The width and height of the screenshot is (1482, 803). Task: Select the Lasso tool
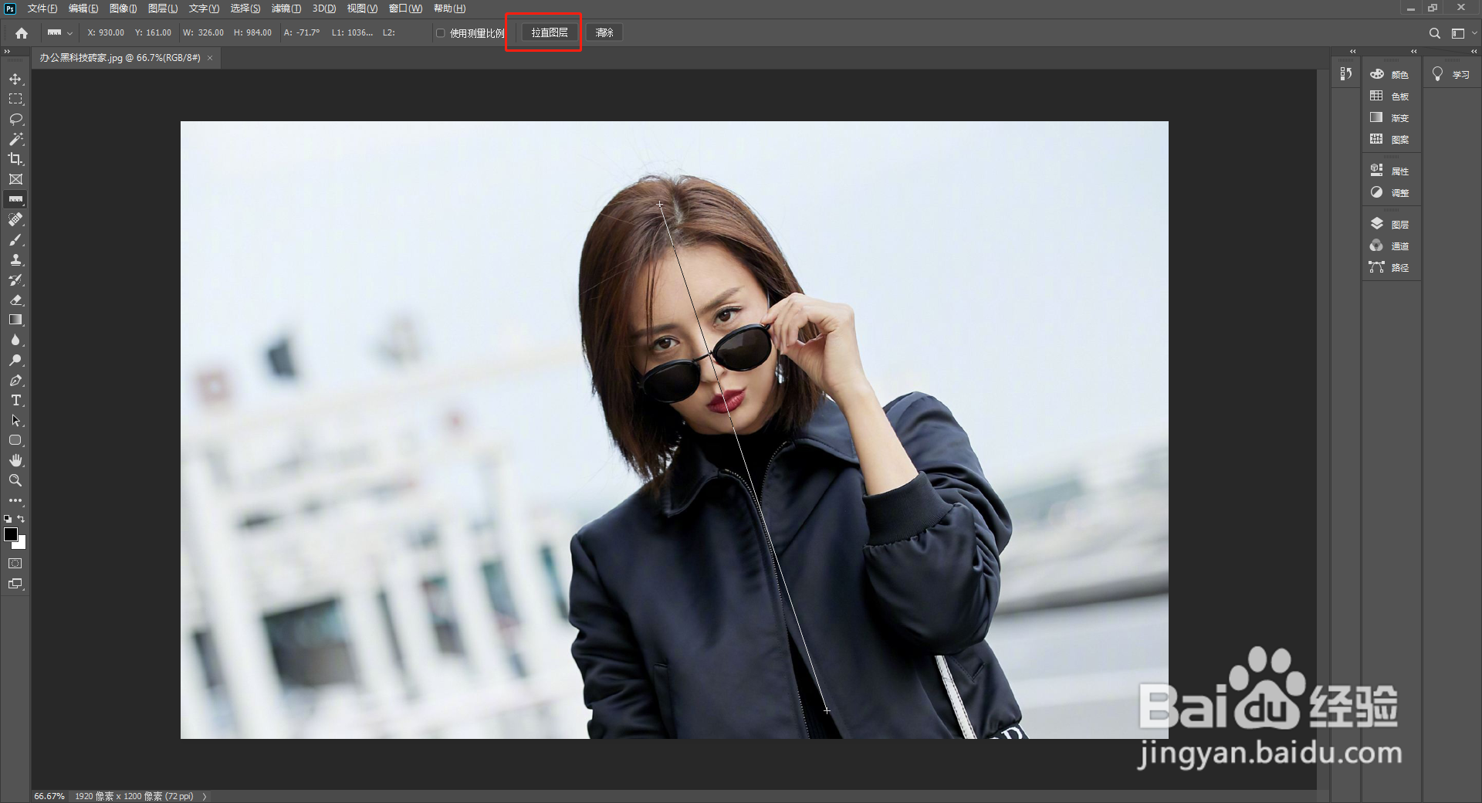click(15, 119)
